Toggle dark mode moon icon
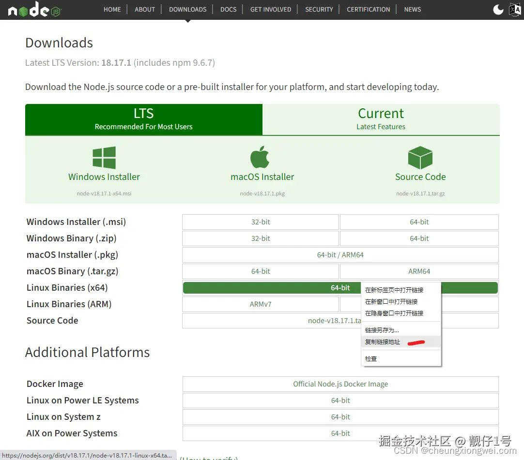The width and height of the screenshot is (524, 460). pos(498,9)
